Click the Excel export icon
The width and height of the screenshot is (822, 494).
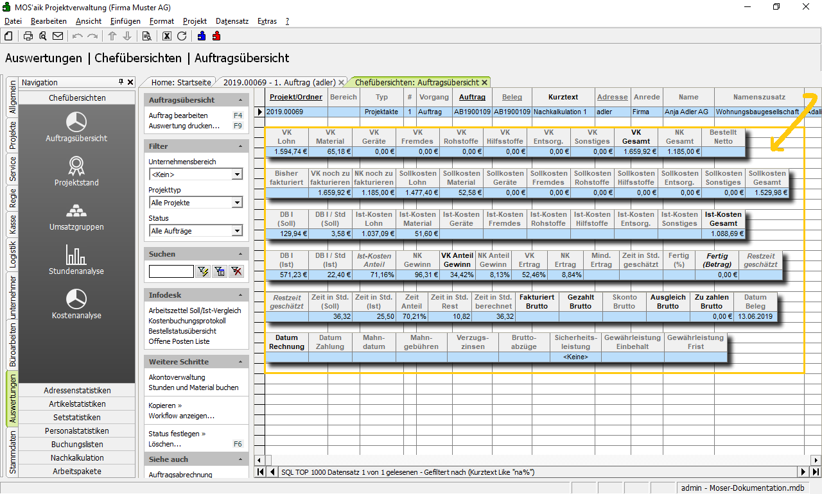tap(167, 36)
